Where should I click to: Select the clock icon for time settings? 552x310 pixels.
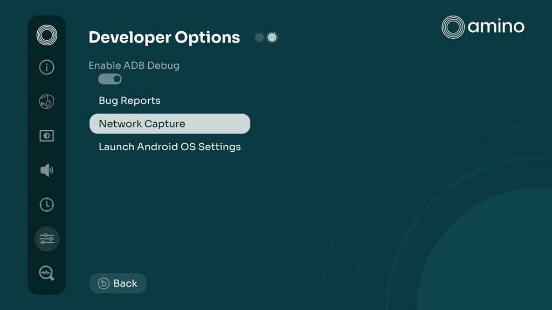pyautogui.click(x=46, y=205)
